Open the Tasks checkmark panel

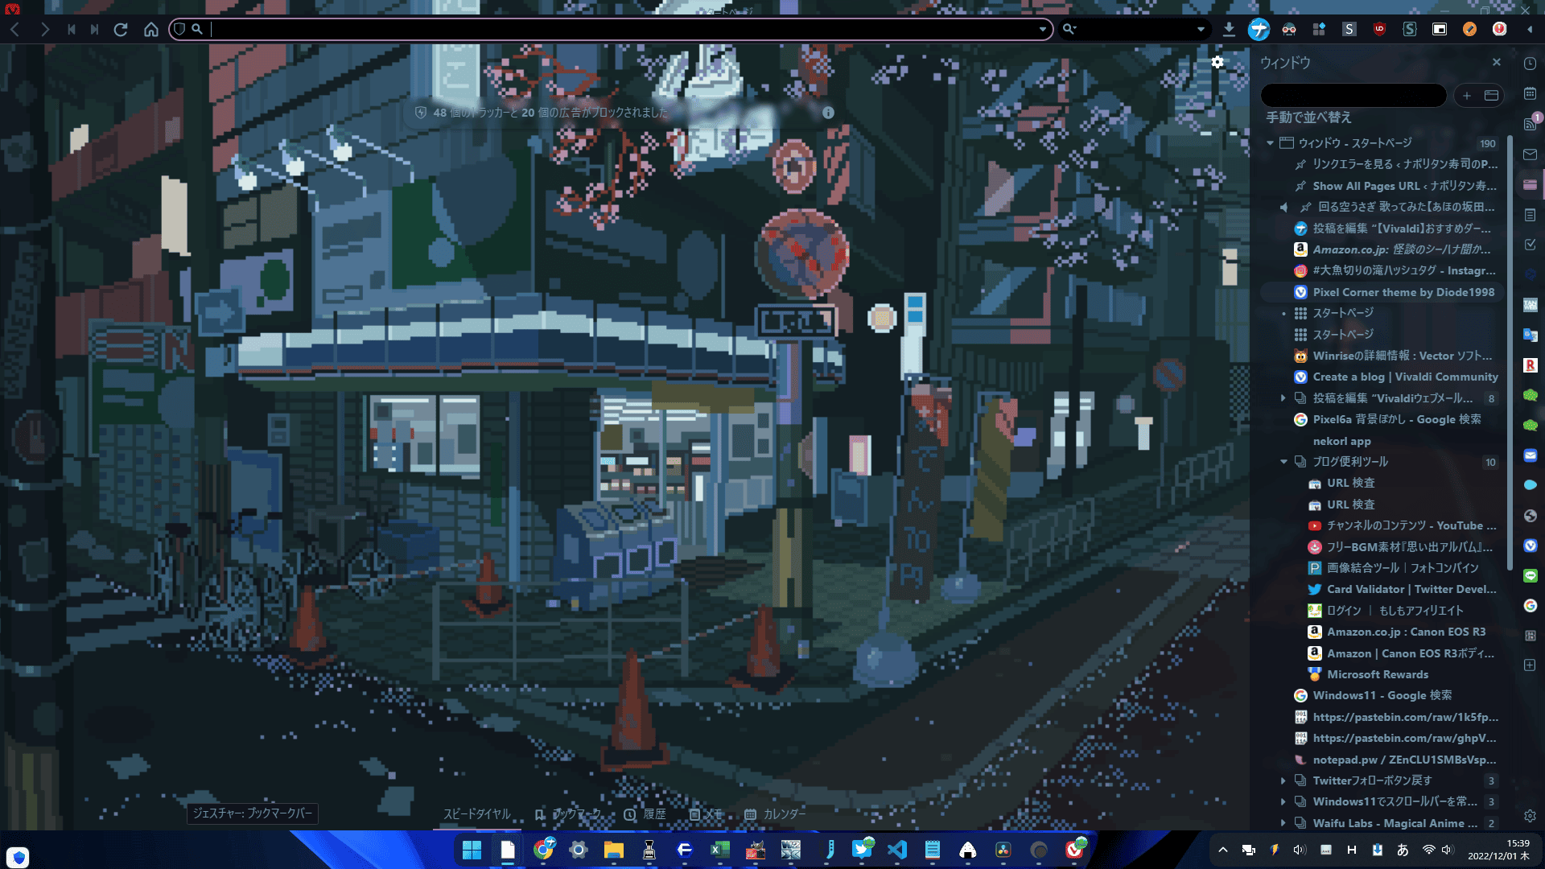pyautogui.click(x=1530, y=245)
